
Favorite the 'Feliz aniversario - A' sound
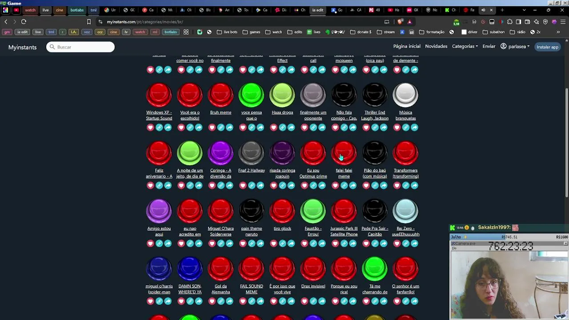pyautogui.click(x=150, y=185)
